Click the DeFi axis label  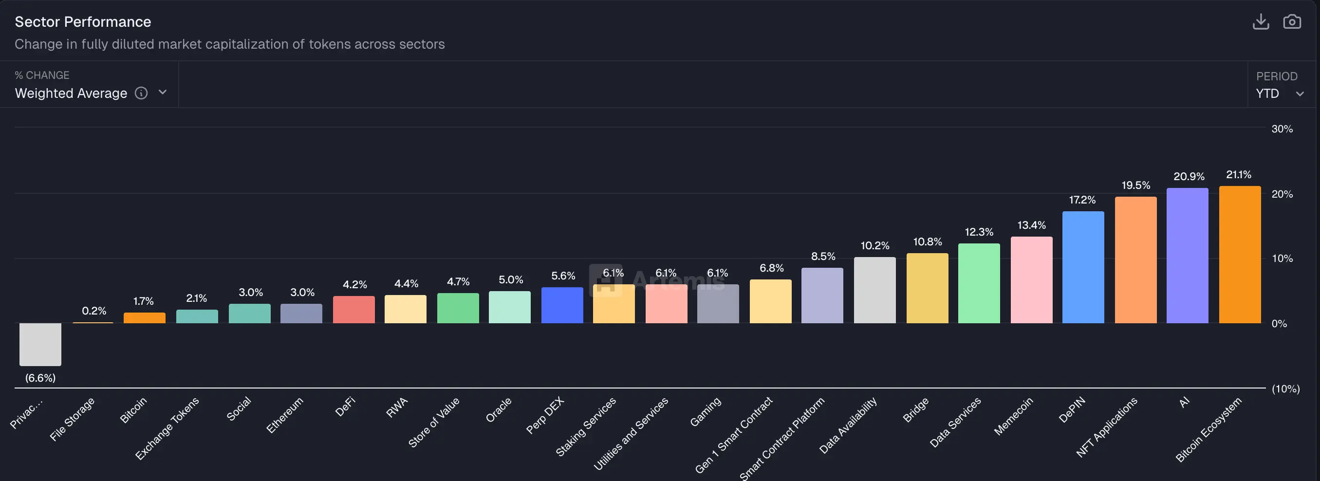point(346,407)
